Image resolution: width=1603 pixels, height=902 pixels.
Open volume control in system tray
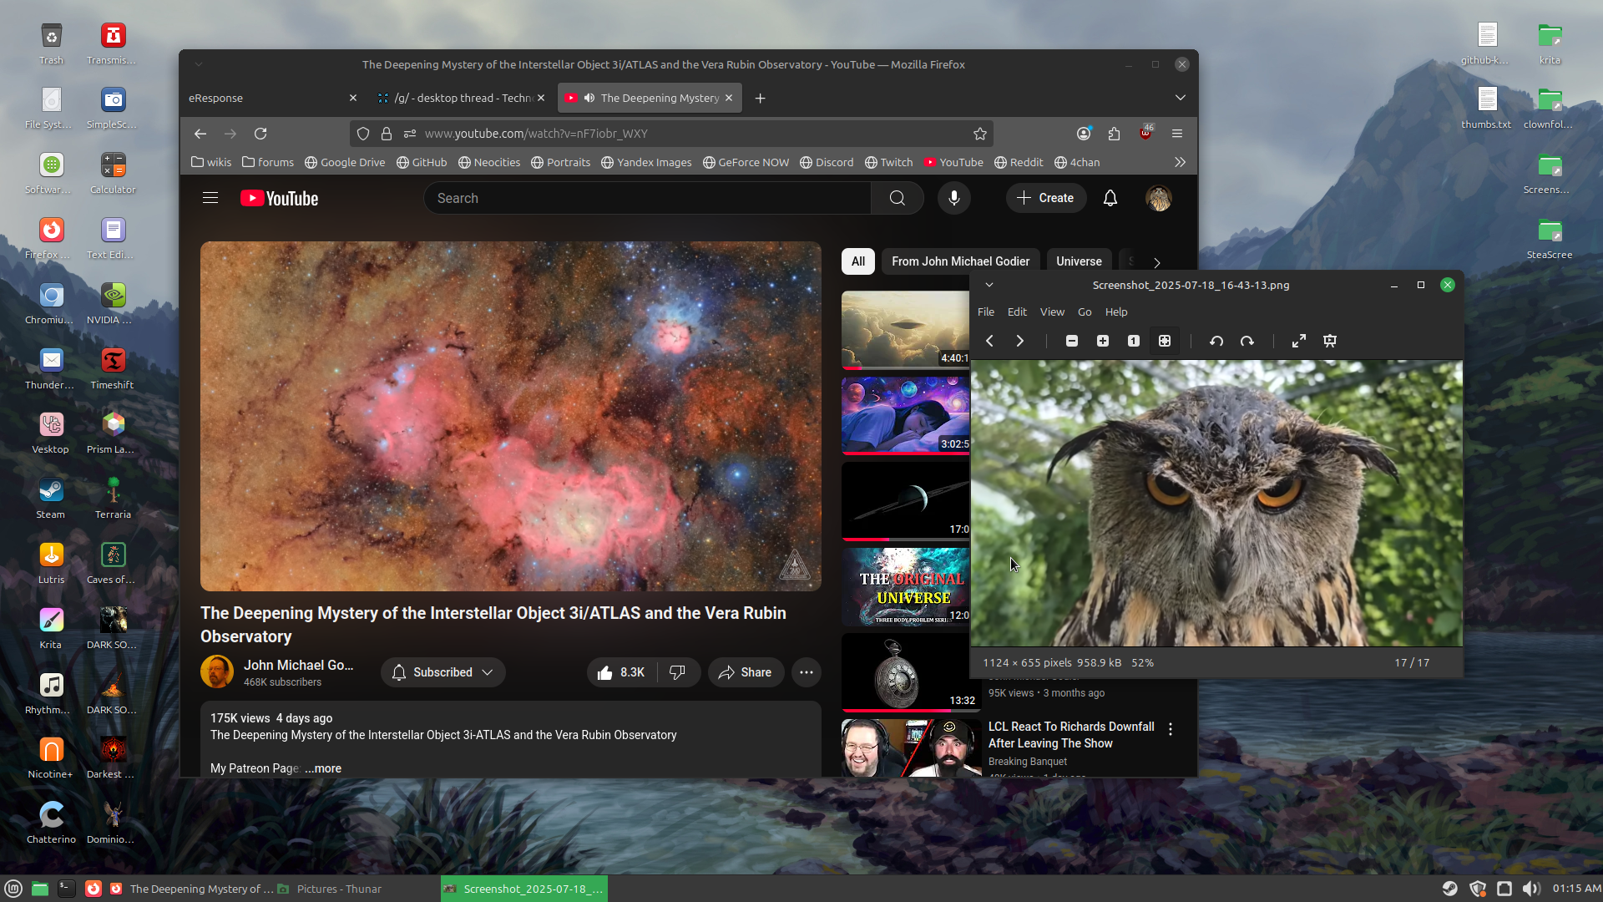[x=1530, y=889]
